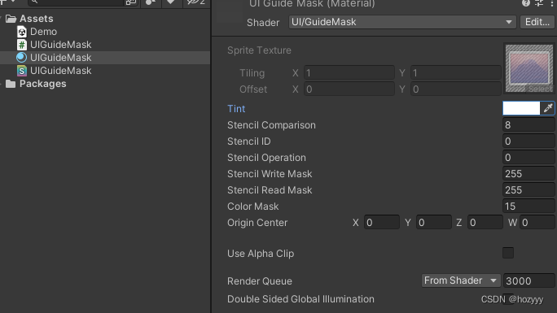
Task: Click the Render Queue 3000 field
Action: coord(529,280)
